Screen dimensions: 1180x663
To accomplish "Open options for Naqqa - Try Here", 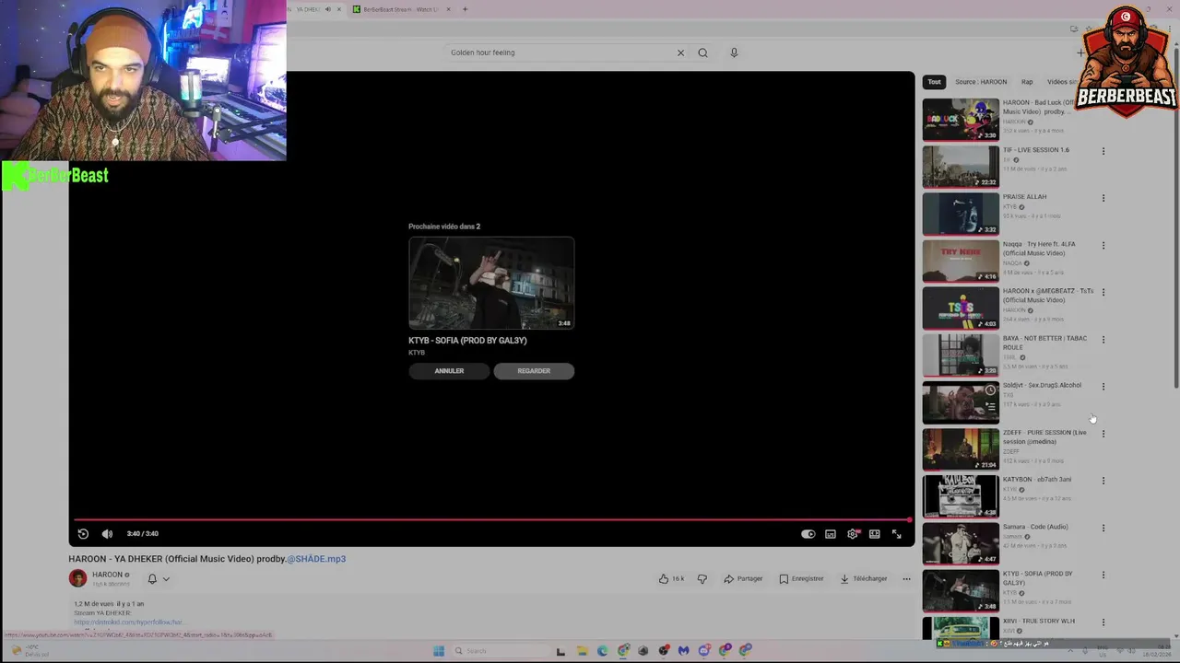I will pyautogui.click(x=1103, y=246).
